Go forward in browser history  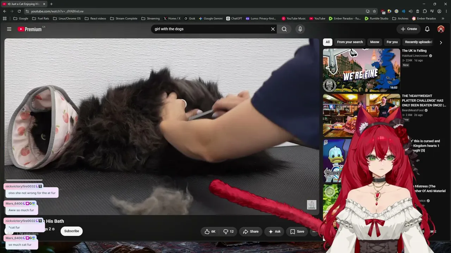coord(12,11)
